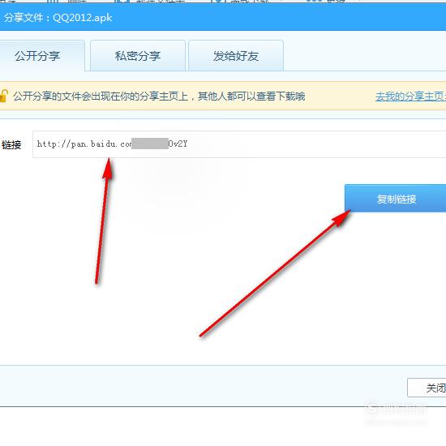This screenshot has height=446, width=446.
Task: Switch to the 公开分享 tab
Action: (41, 56)
